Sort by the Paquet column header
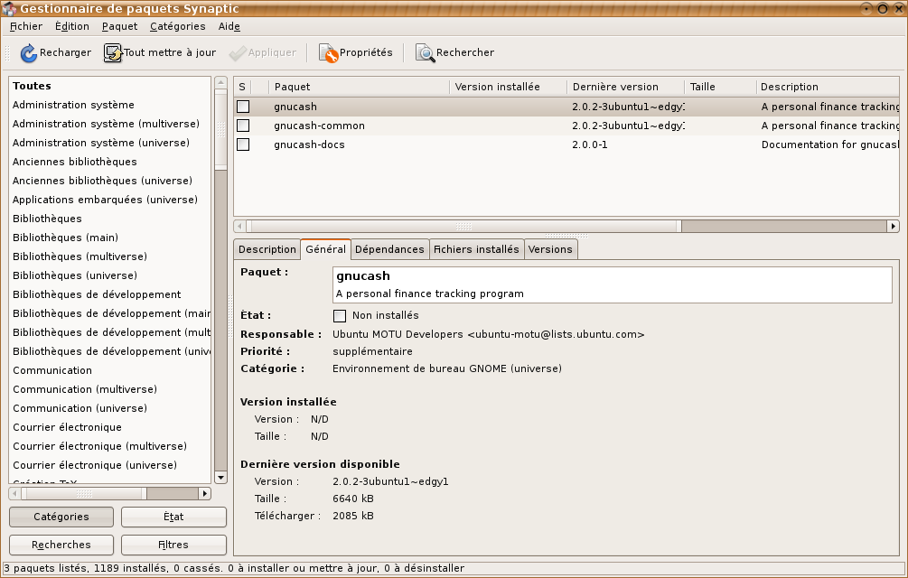 coord(359,87)
